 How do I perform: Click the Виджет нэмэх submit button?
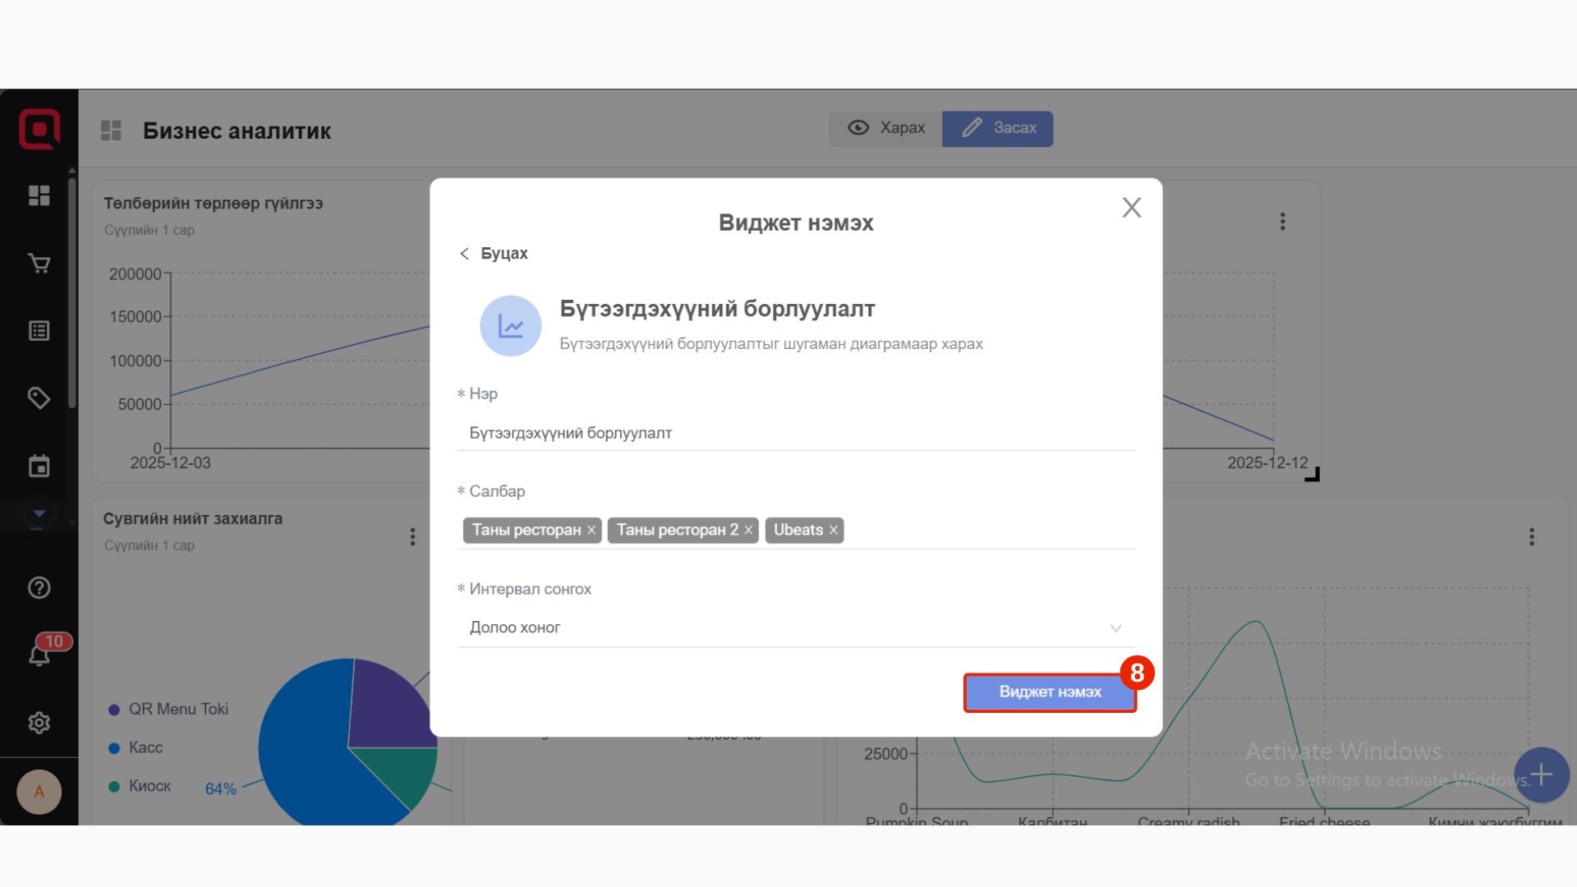pyautogui.click(x=1050, y=692)
